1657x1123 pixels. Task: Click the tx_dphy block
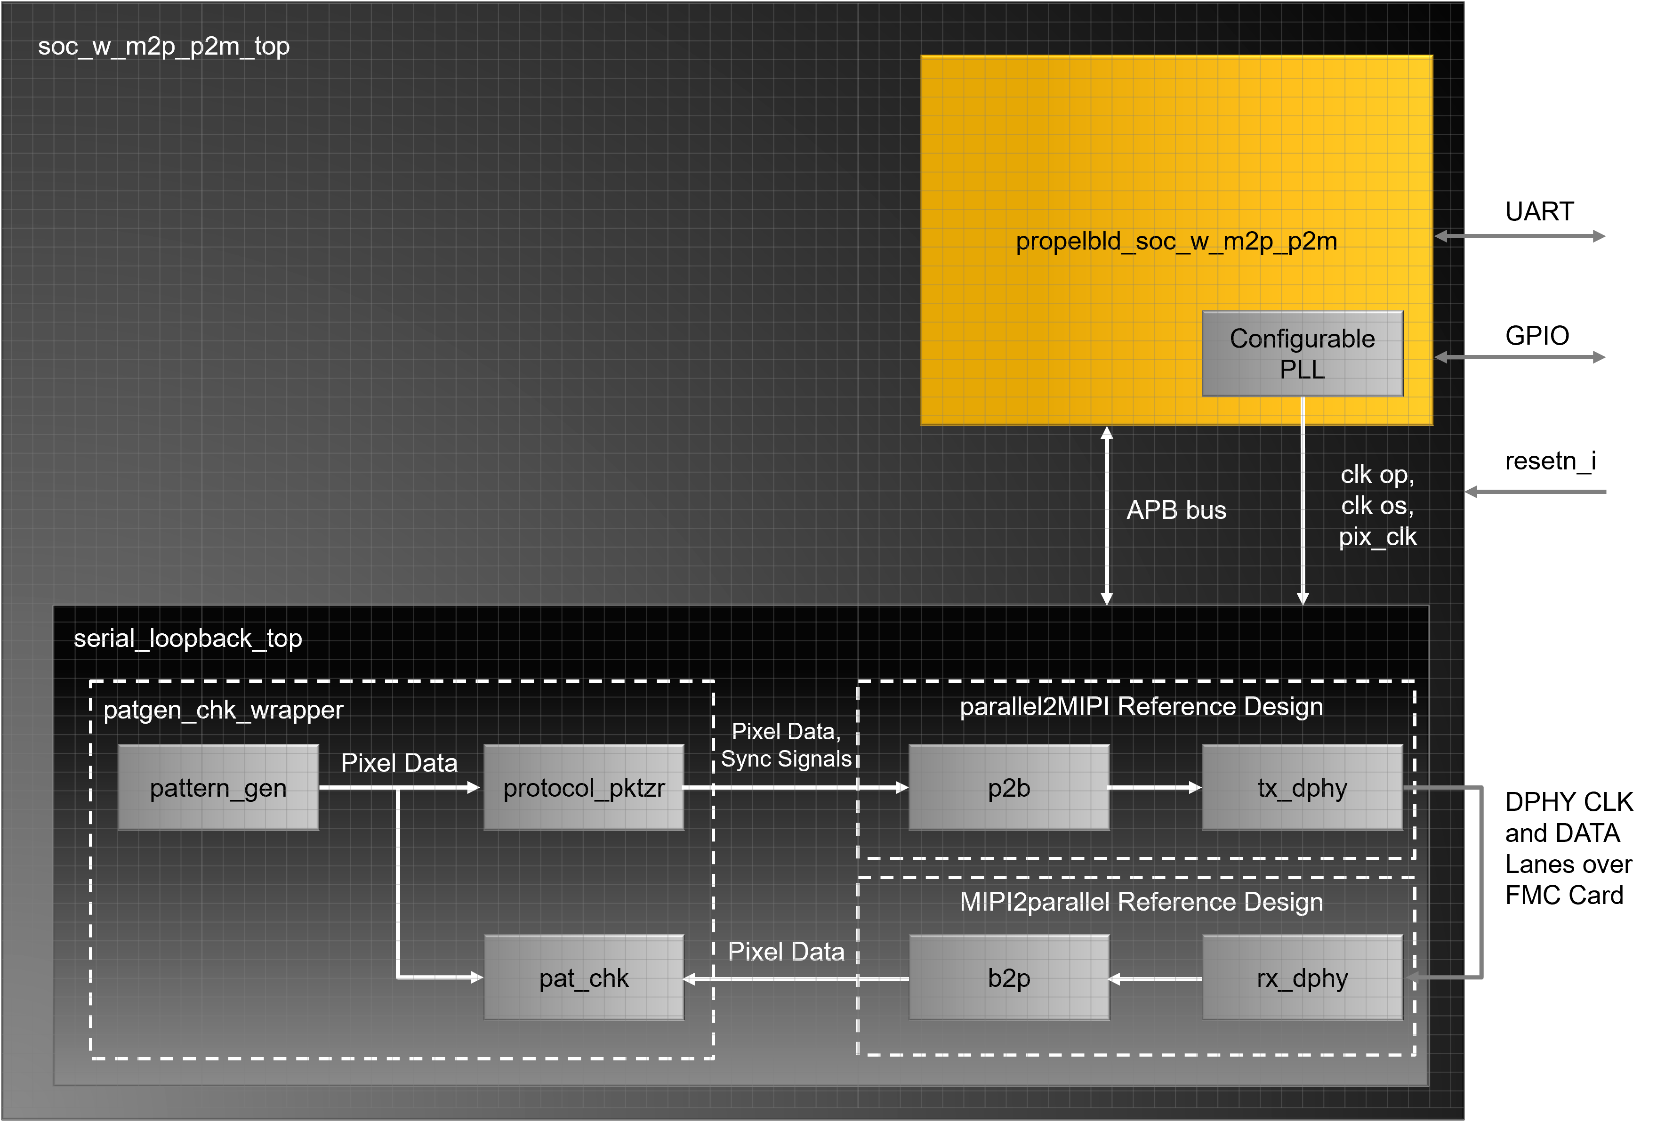(1302, 788)
